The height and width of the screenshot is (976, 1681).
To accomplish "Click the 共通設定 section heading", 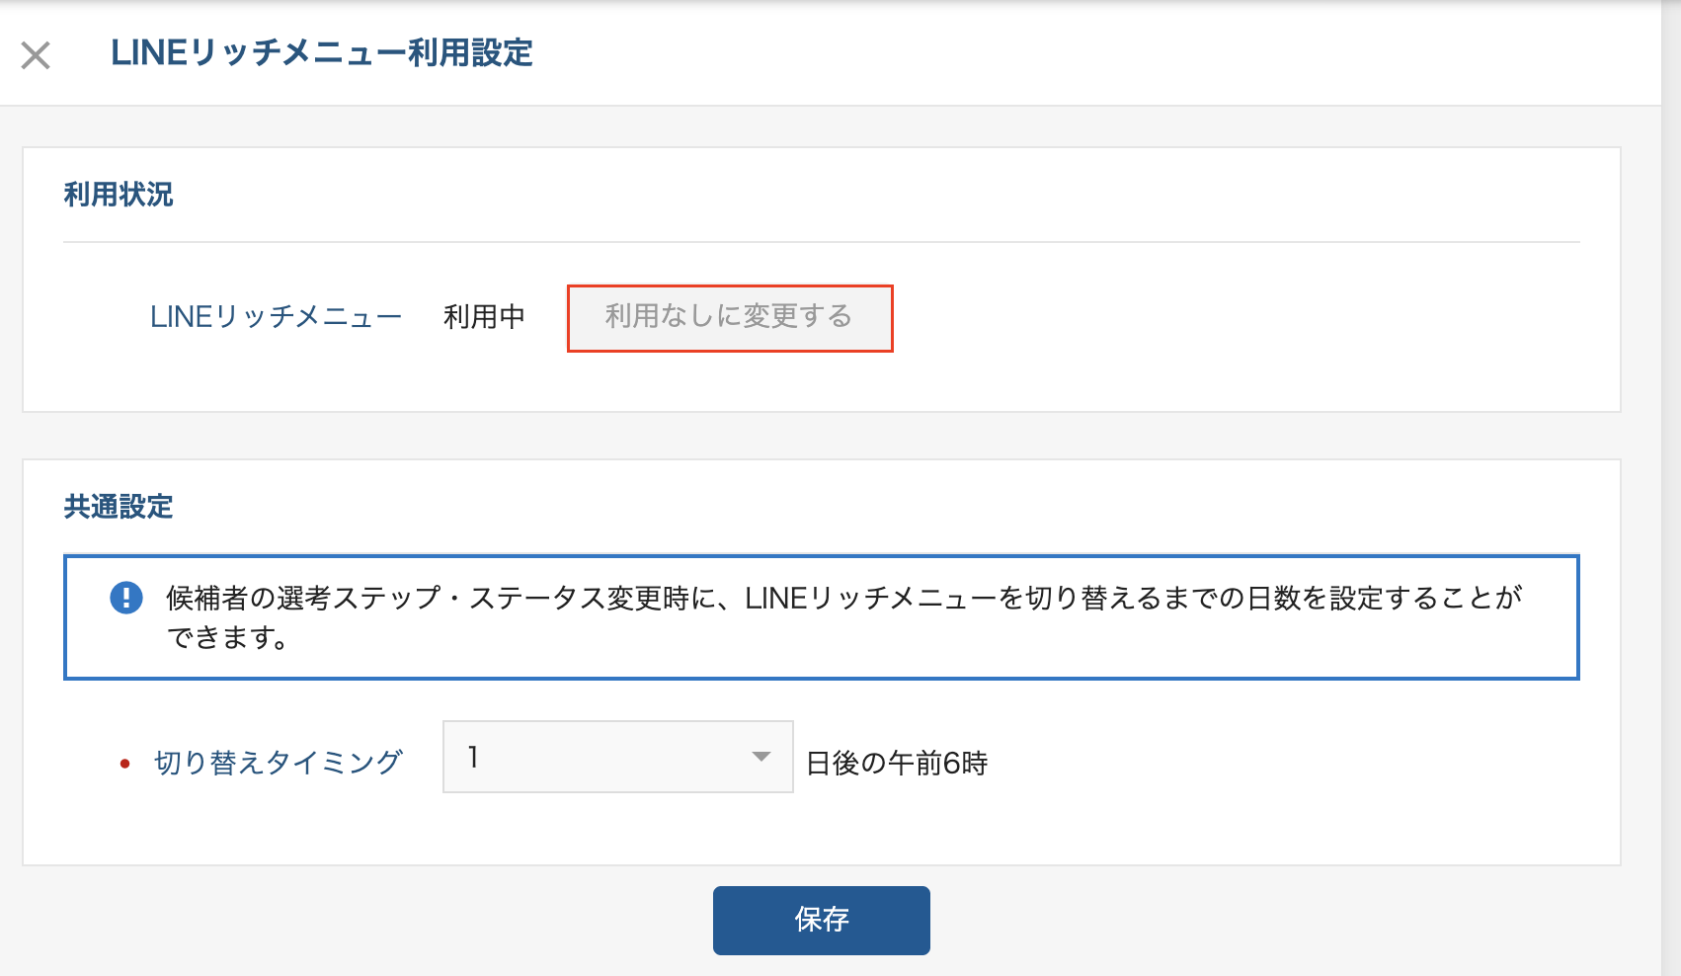I will [x=119, y=507].
